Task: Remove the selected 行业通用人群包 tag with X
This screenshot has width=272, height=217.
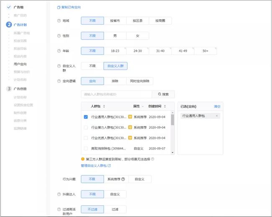Action: (x=216, y=115)
